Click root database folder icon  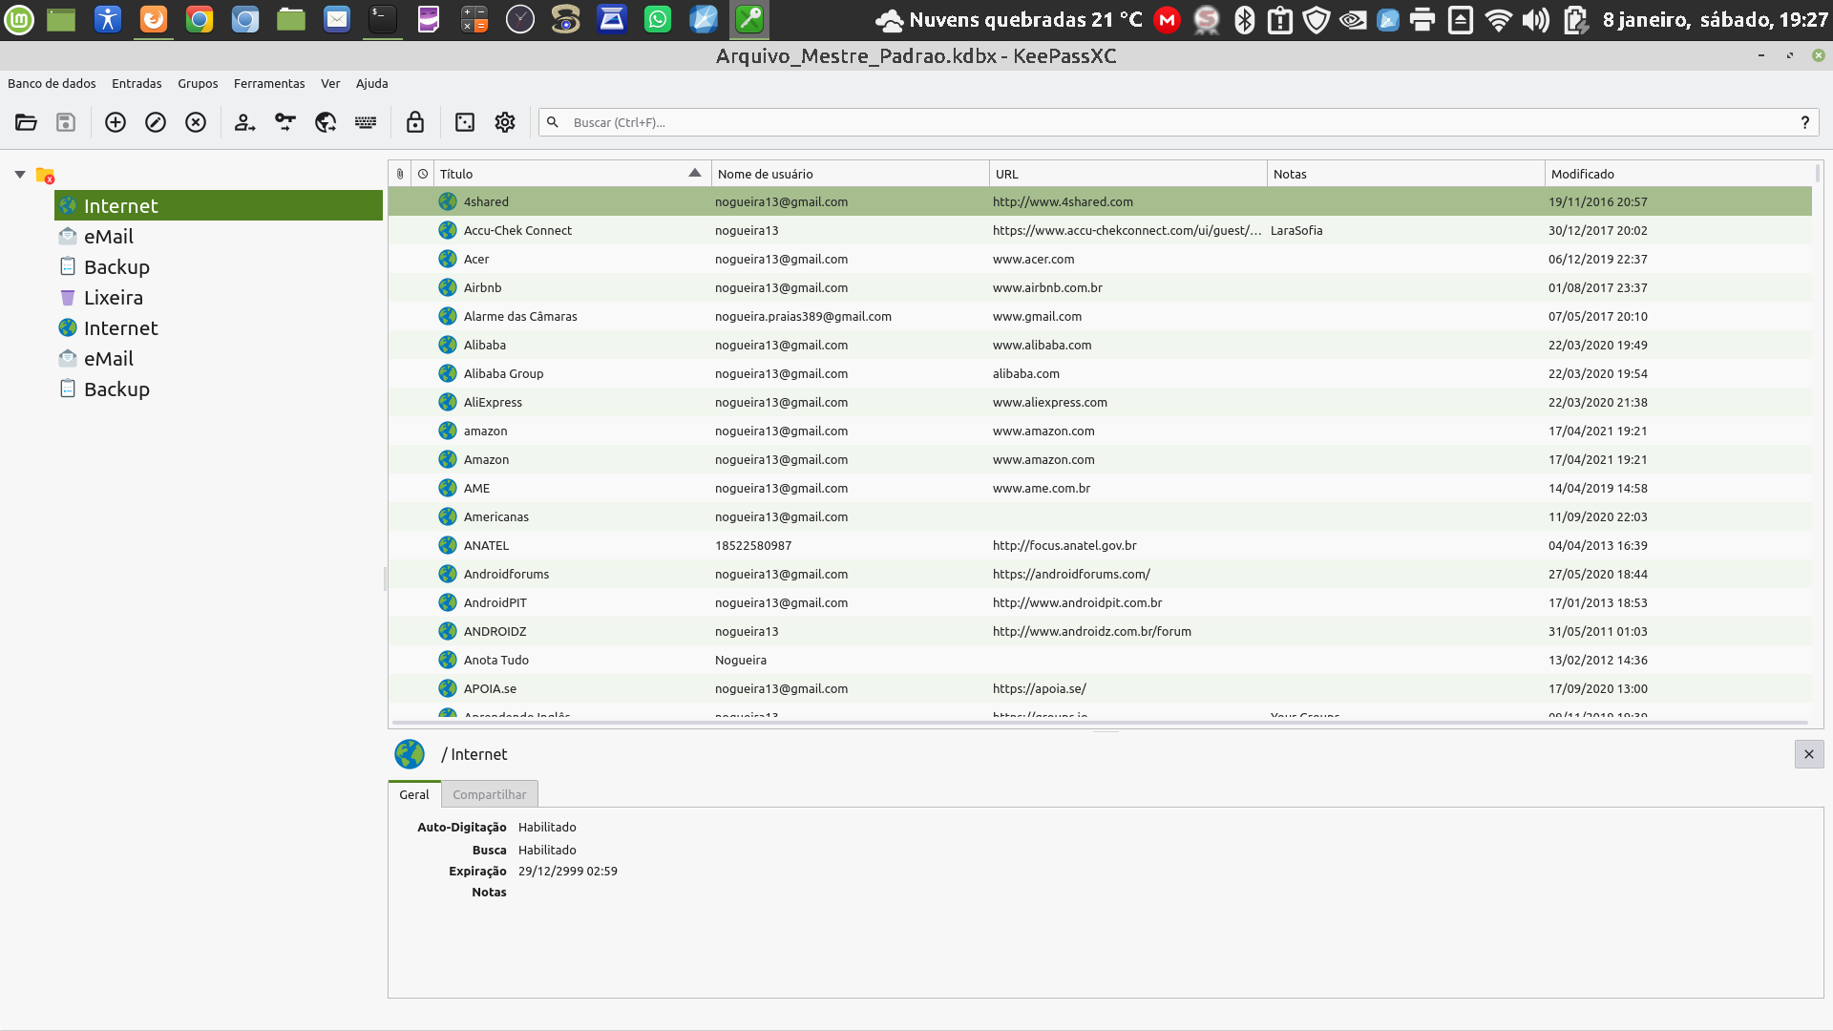[x=45, y=175]
